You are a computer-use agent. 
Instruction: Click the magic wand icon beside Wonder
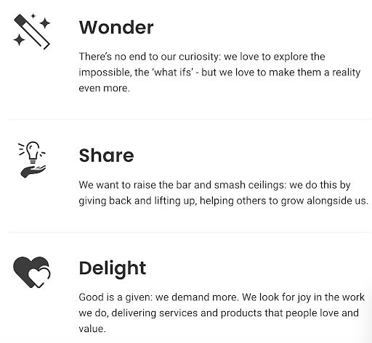point(32,32)
